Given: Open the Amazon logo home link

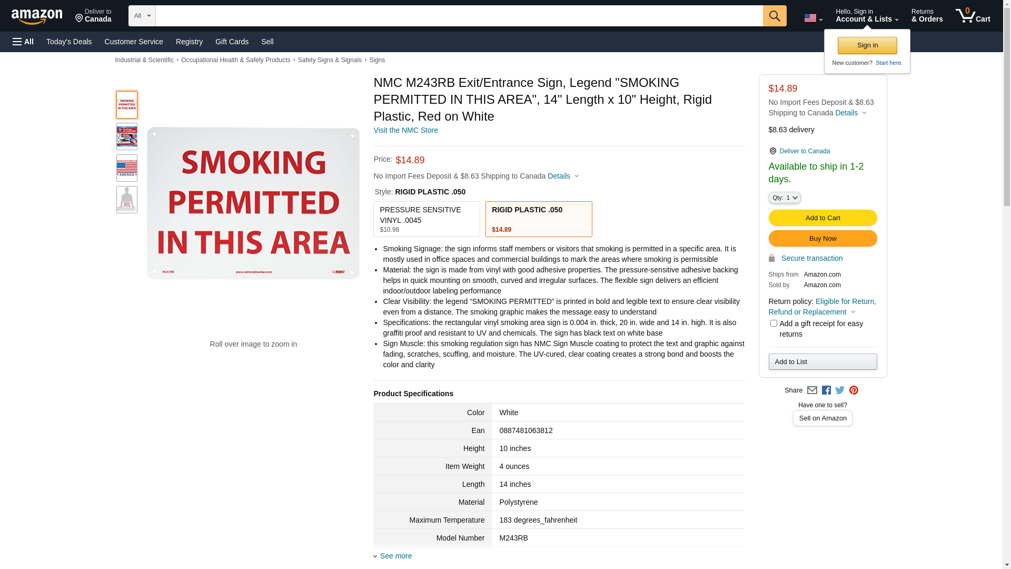Looking at the screenshot, I should coord(37,16).
